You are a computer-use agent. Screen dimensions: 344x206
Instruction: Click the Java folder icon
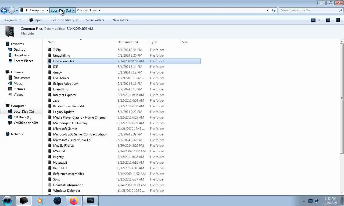50,101
